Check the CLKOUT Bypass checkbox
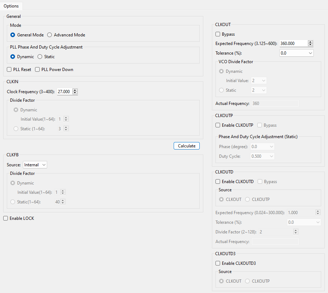The width and height of the screenshot is (328, 293). [x=218, y=34]
